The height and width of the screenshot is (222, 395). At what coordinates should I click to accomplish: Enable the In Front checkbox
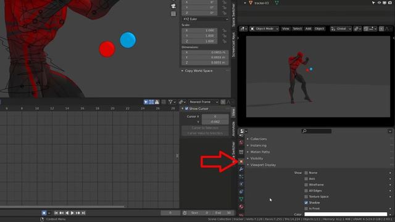pos(306,208)
